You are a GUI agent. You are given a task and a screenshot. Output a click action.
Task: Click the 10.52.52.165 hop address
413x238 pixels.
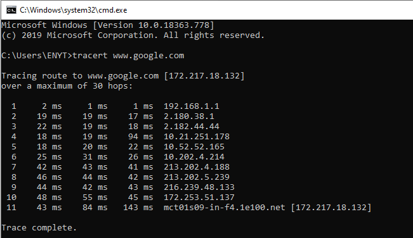[x=194, y=147]
